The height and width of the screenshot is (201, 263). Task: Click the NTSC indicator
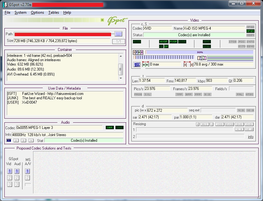point(249,95)
